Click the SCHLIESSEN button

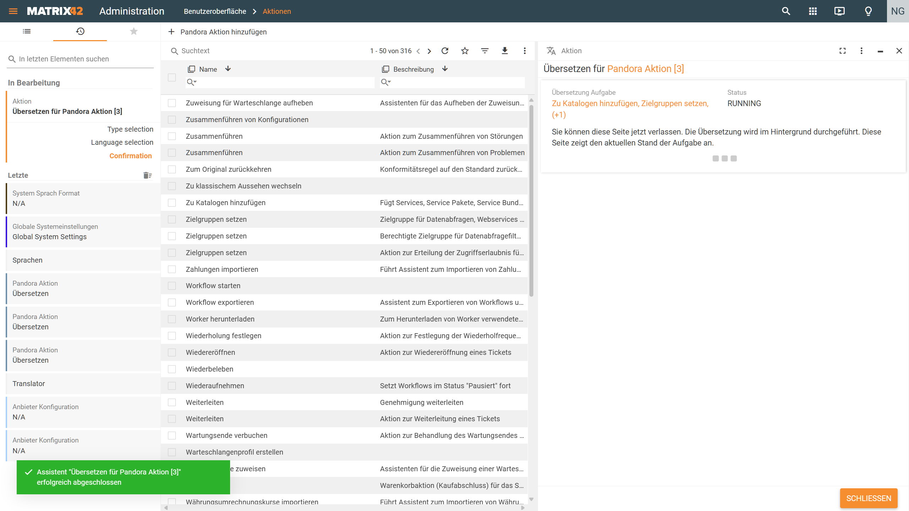868,498
